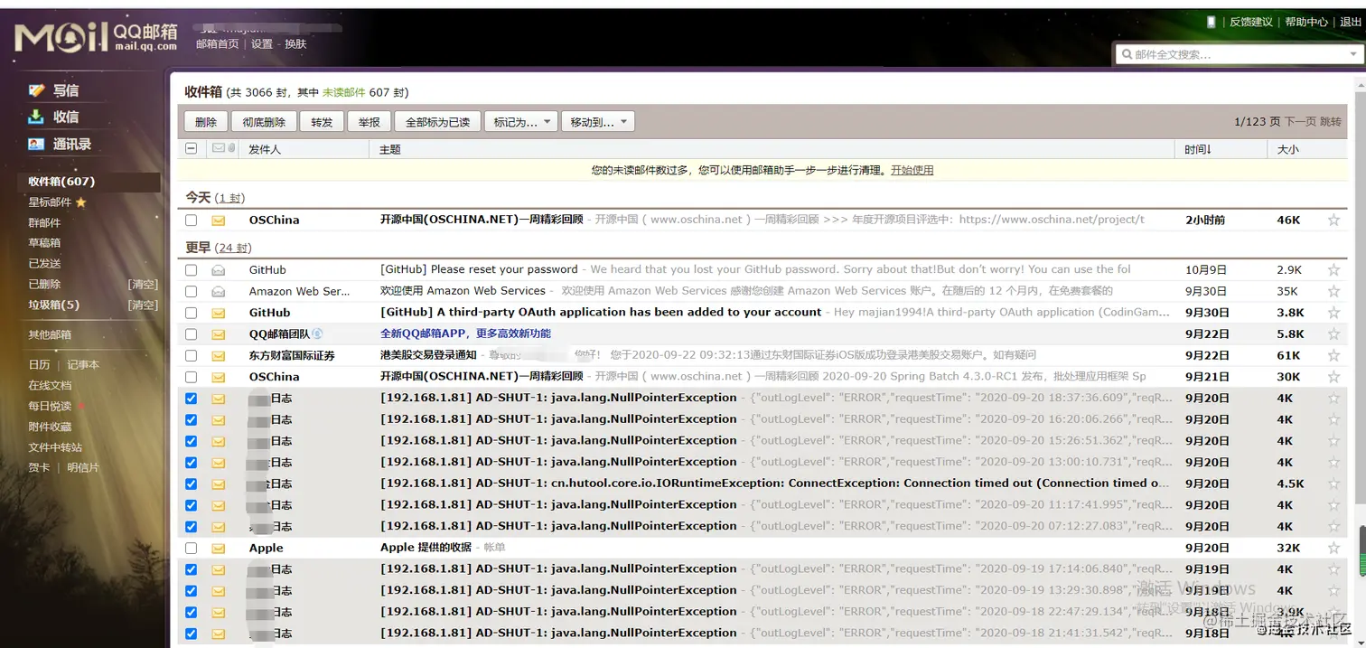Sort mails by 时间 column
The height and width of the screenshot is (648, 1366).
(1198, 149)
